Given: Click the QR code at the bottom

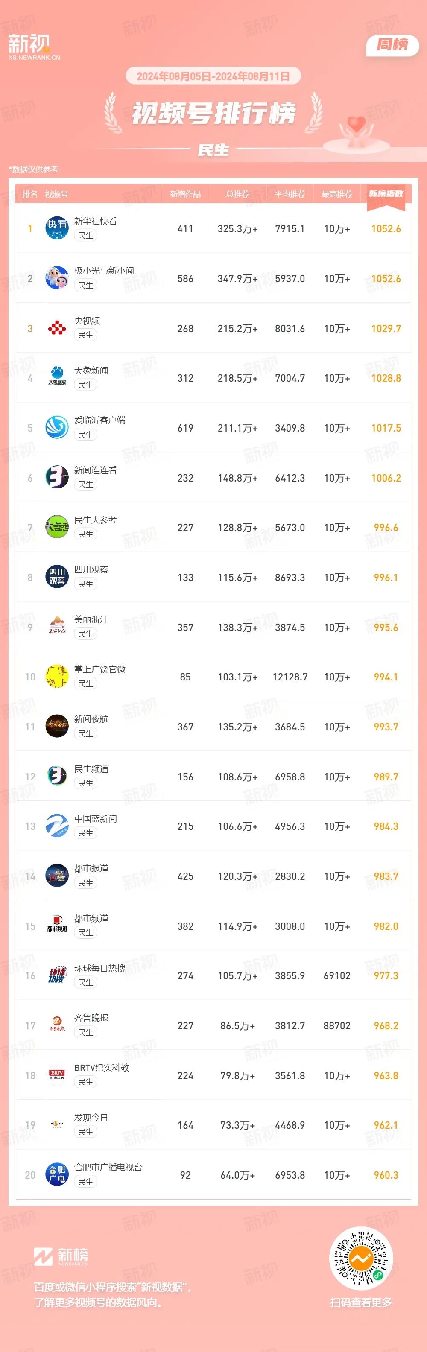Looking at the screenshot, I should 361,1258.
